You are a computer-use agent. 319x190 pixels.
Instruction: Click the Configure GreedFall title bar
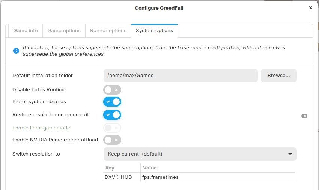[x=159, y=8]
